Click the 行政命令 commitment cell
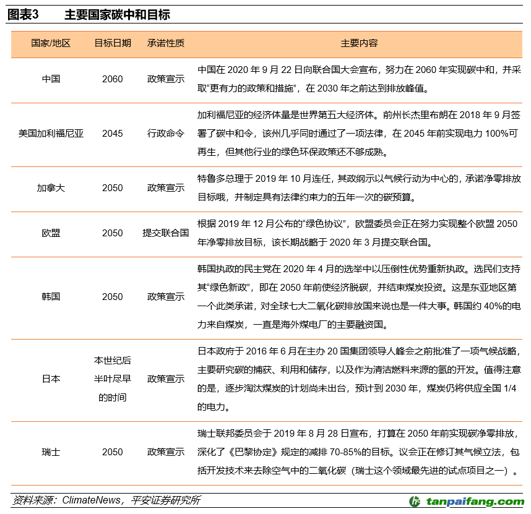The image size is (531, 514). click(x=166, y=133)
